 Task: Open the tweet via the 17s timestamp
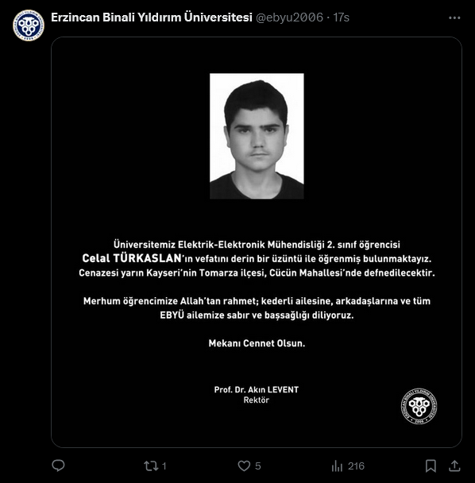(342, 17)
